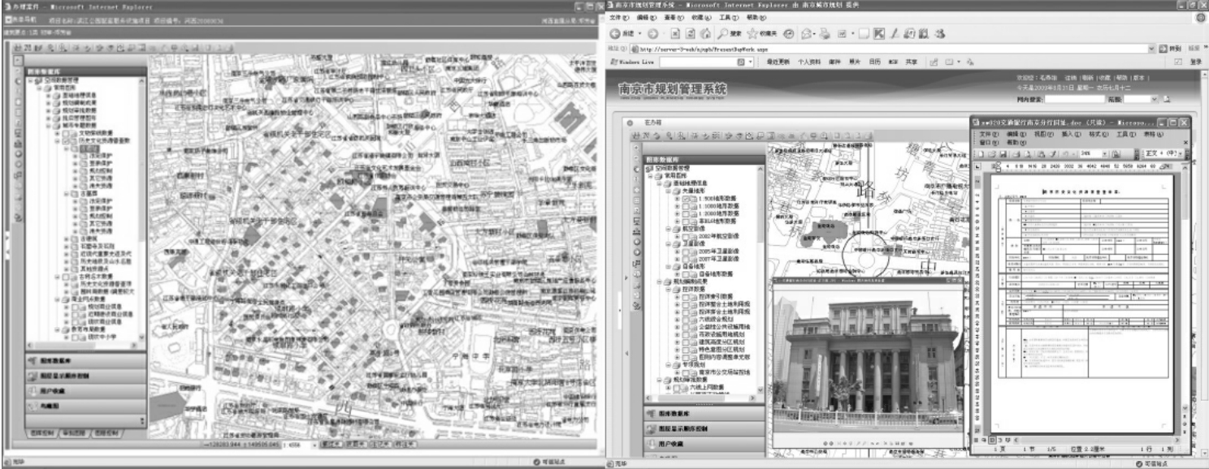Click the IE Refresh page icon
This screenshot has width=1209, height=469.
pos(690,34)
